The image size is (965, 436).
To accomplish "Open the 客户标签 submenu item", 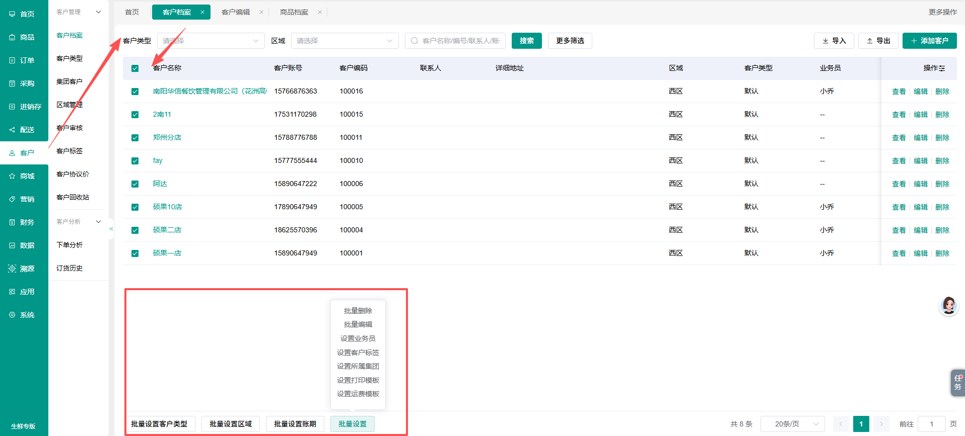I will tap(70, 151).
